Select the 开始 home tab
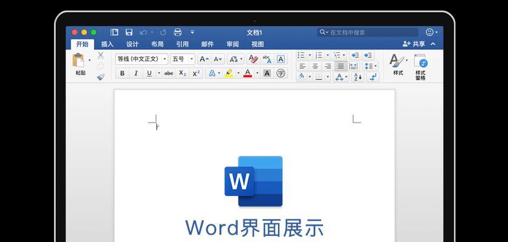Image resolution: width=508 pixels, height=242 pixels. coord(83,44)
